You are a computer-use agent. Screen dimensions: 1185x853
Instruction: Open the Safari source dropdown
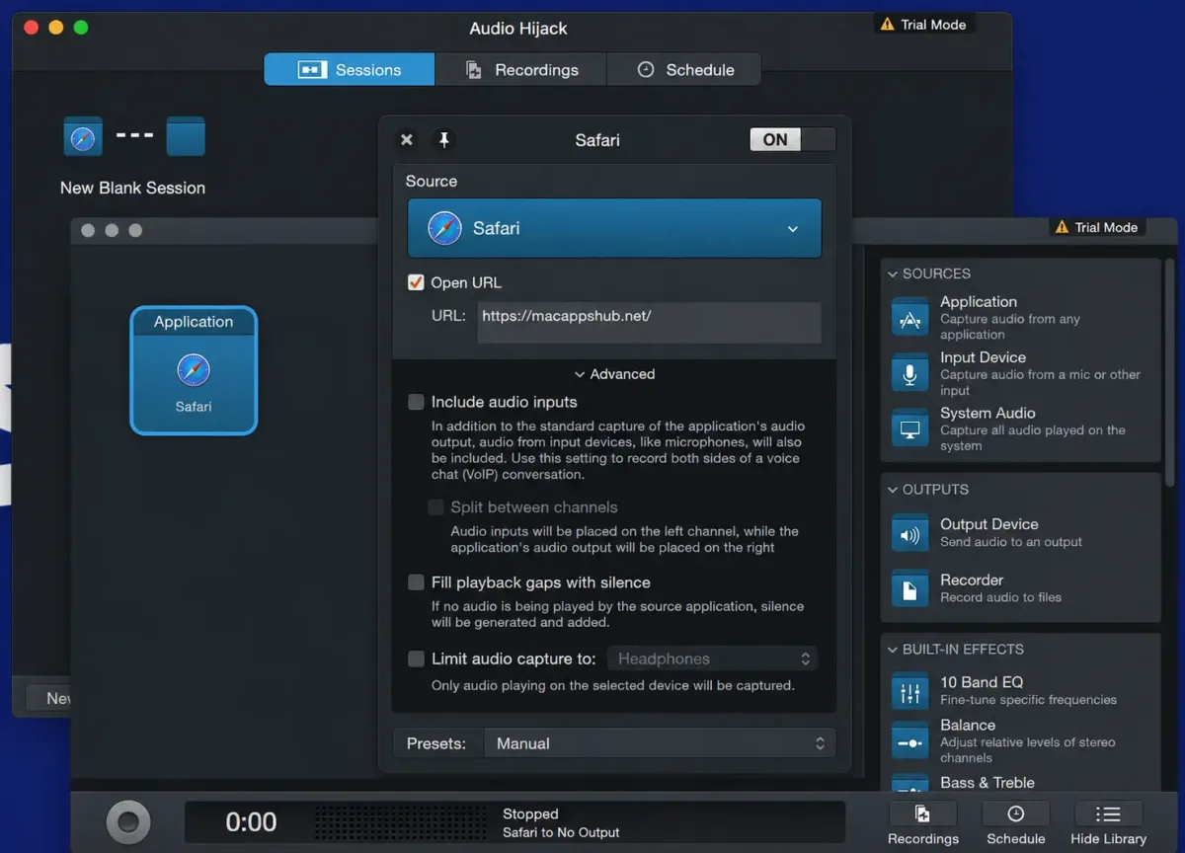614,228
